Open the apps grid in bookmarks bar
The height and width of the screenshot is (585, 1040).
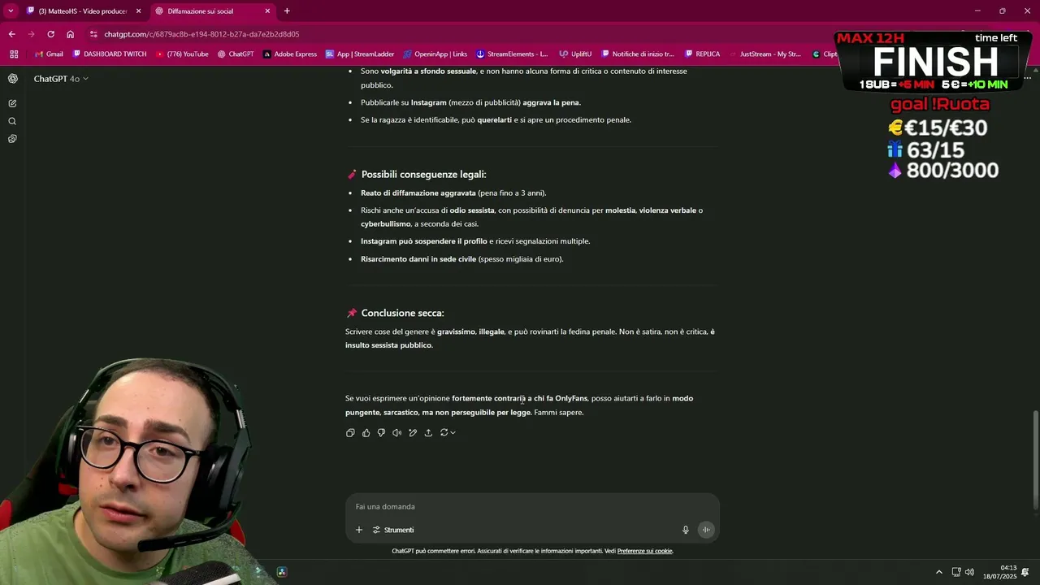click(x=14, y=54)
